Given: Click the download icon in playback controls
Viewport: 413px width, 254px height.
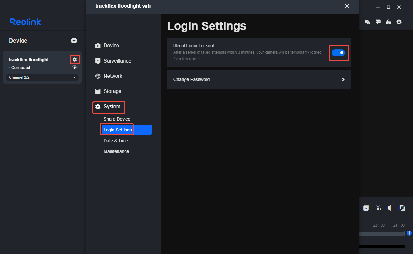Looking at the screenshot, I should tap(366, 208).
